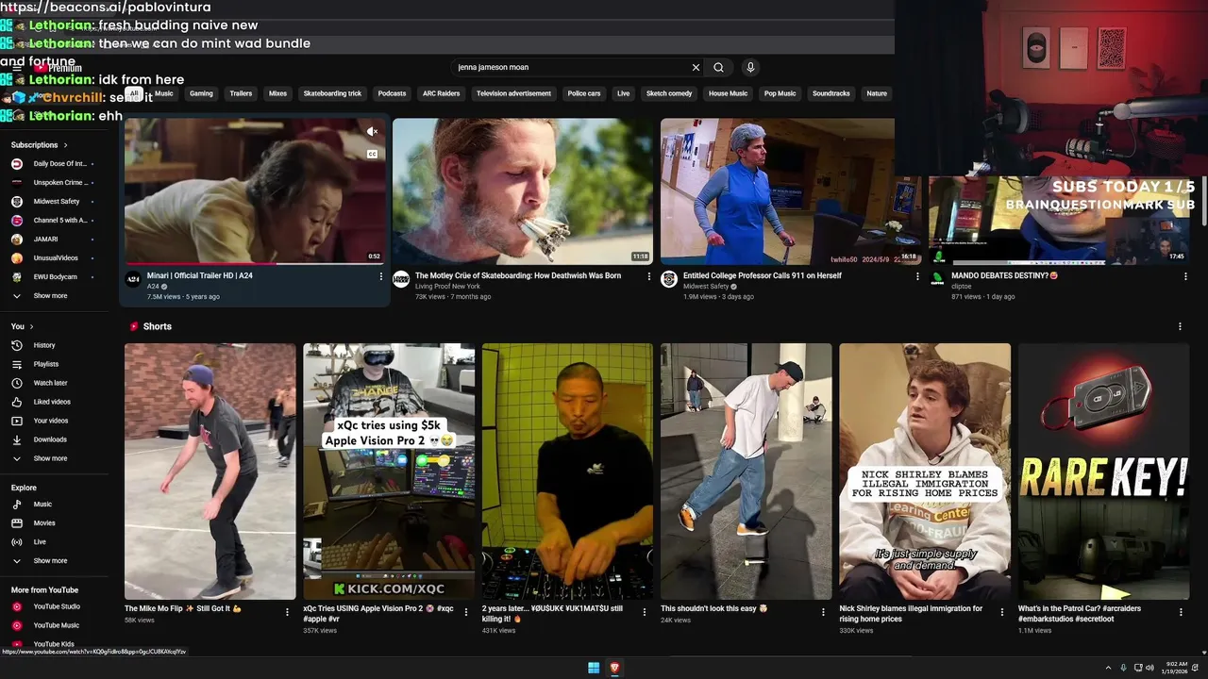Select the Sketch comedy chip

click(669, 93)
